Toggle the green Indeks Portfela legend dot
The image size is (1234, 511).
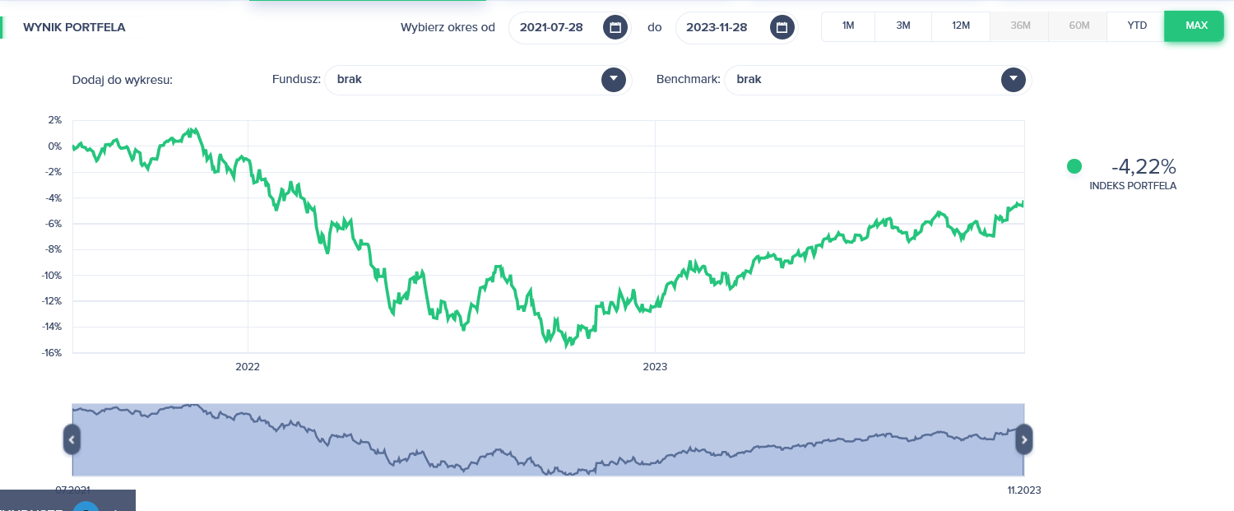[1074, 166]
